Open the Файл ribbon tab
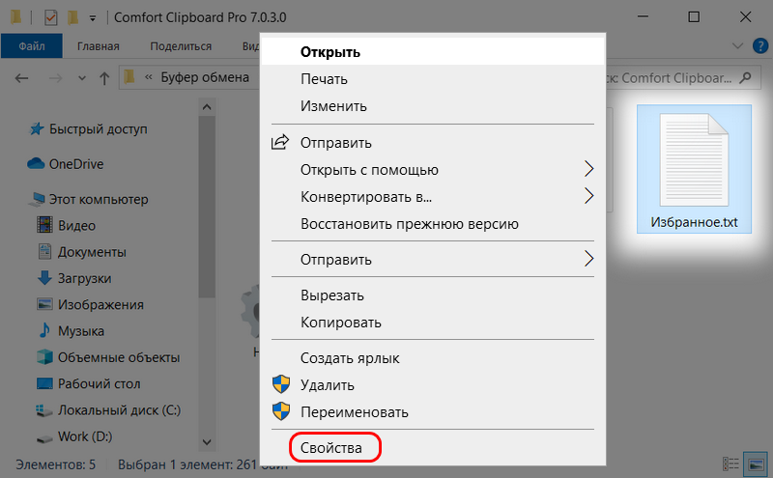The height and width of the screenshot is (478, 773). click(x=32, y=45)
